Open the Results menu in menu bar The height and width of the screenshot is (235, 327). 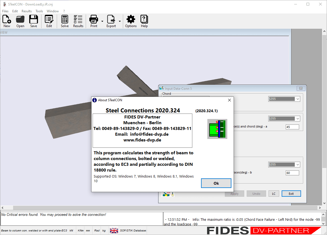pyautogui.click(x=26, y=11)
